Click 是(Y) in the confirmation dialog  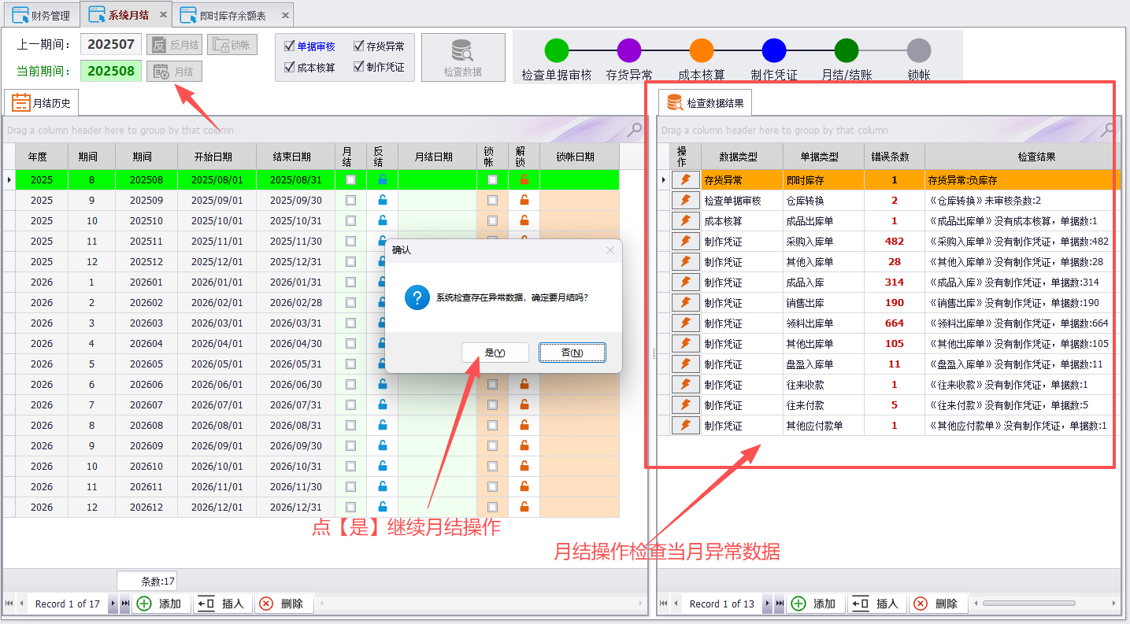click(x=495, y=353)
